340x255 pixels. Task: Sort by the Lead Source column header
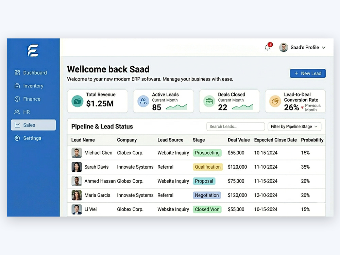pos(170,140)
